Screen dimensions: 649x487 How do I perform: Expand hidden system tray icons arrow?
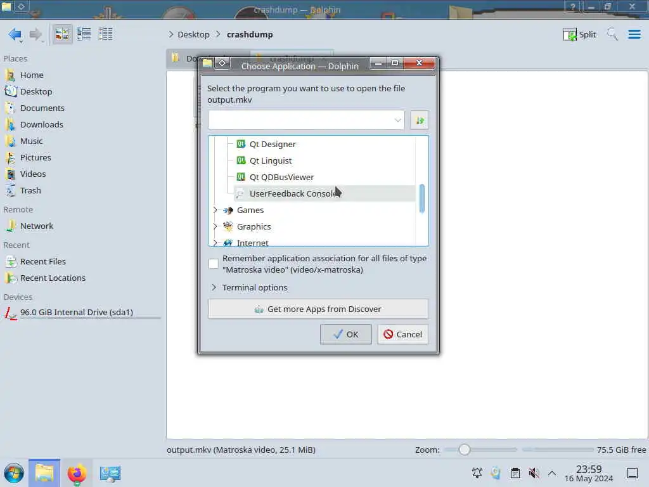pyautogui.click(x=552, y=473)
